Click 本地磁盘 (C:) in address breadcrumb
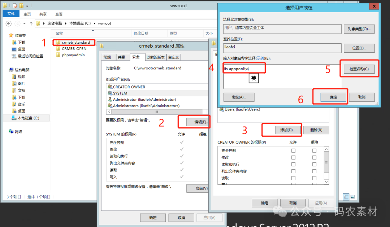 coord(80,23)
